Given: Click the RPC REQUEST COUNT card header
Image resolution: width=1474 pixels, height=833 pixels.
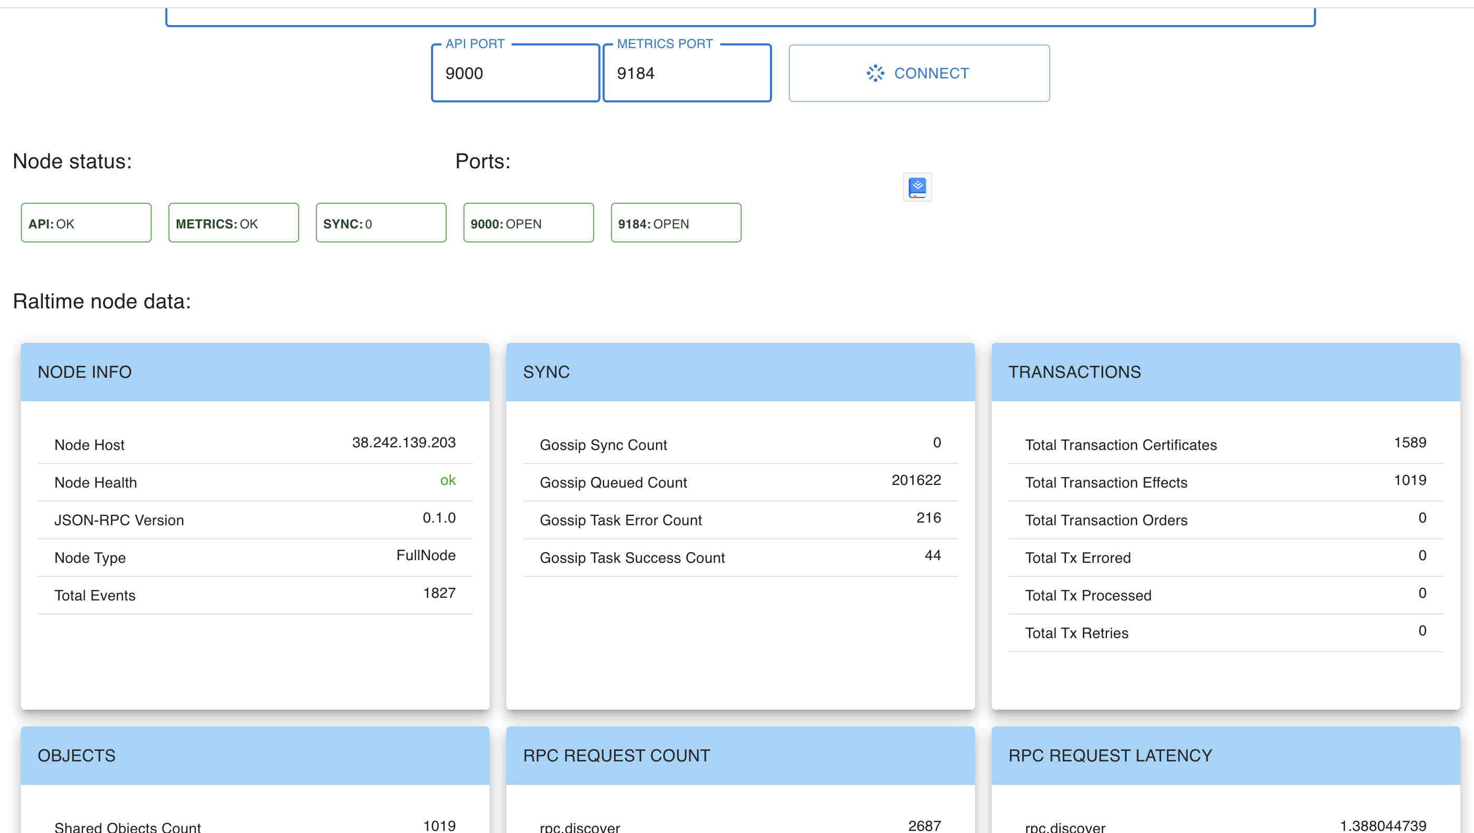Looking at the screenshot, I should coord(740,755).
